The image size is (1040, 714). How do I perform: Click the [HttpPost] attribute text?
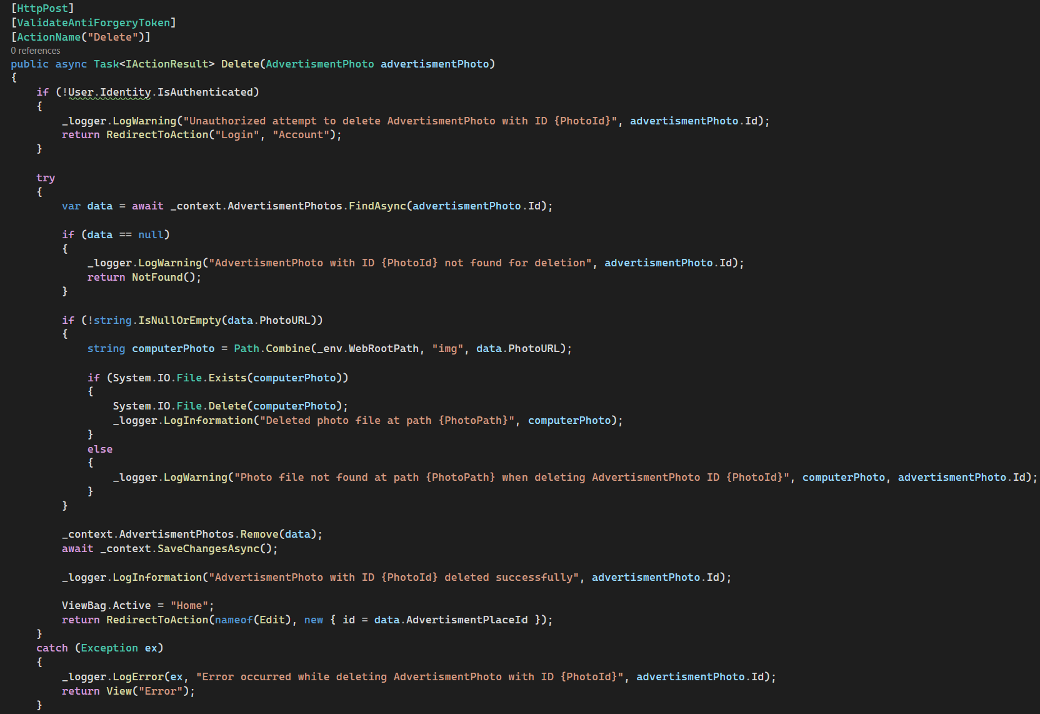click(x=42, y=8)
